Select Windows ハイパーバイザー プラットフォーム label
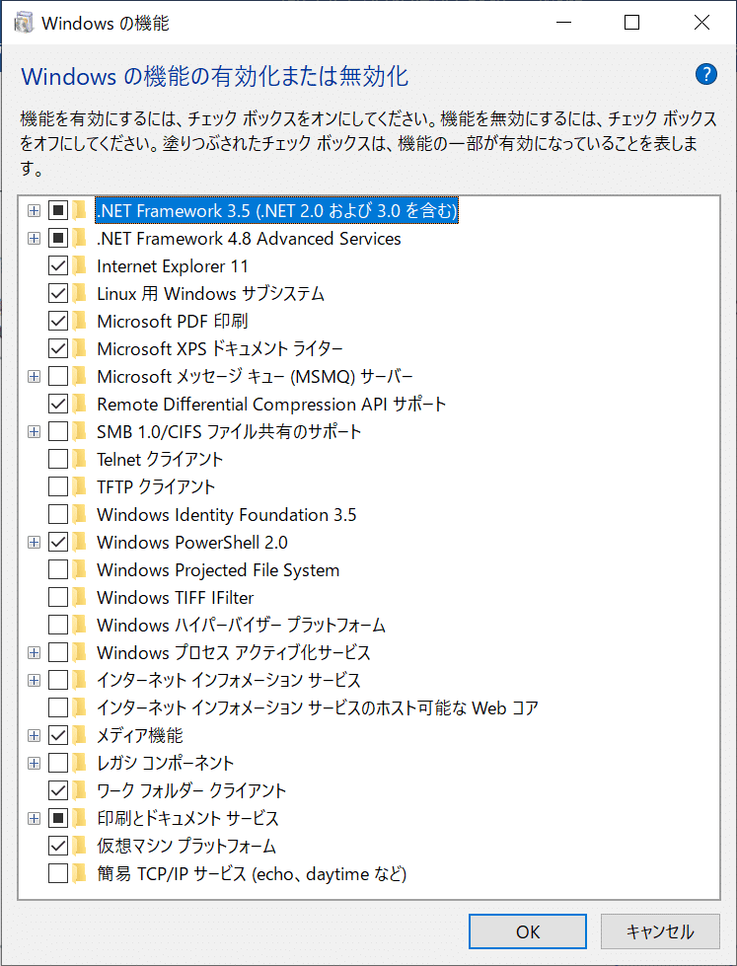737x966 pixels. 241,625
